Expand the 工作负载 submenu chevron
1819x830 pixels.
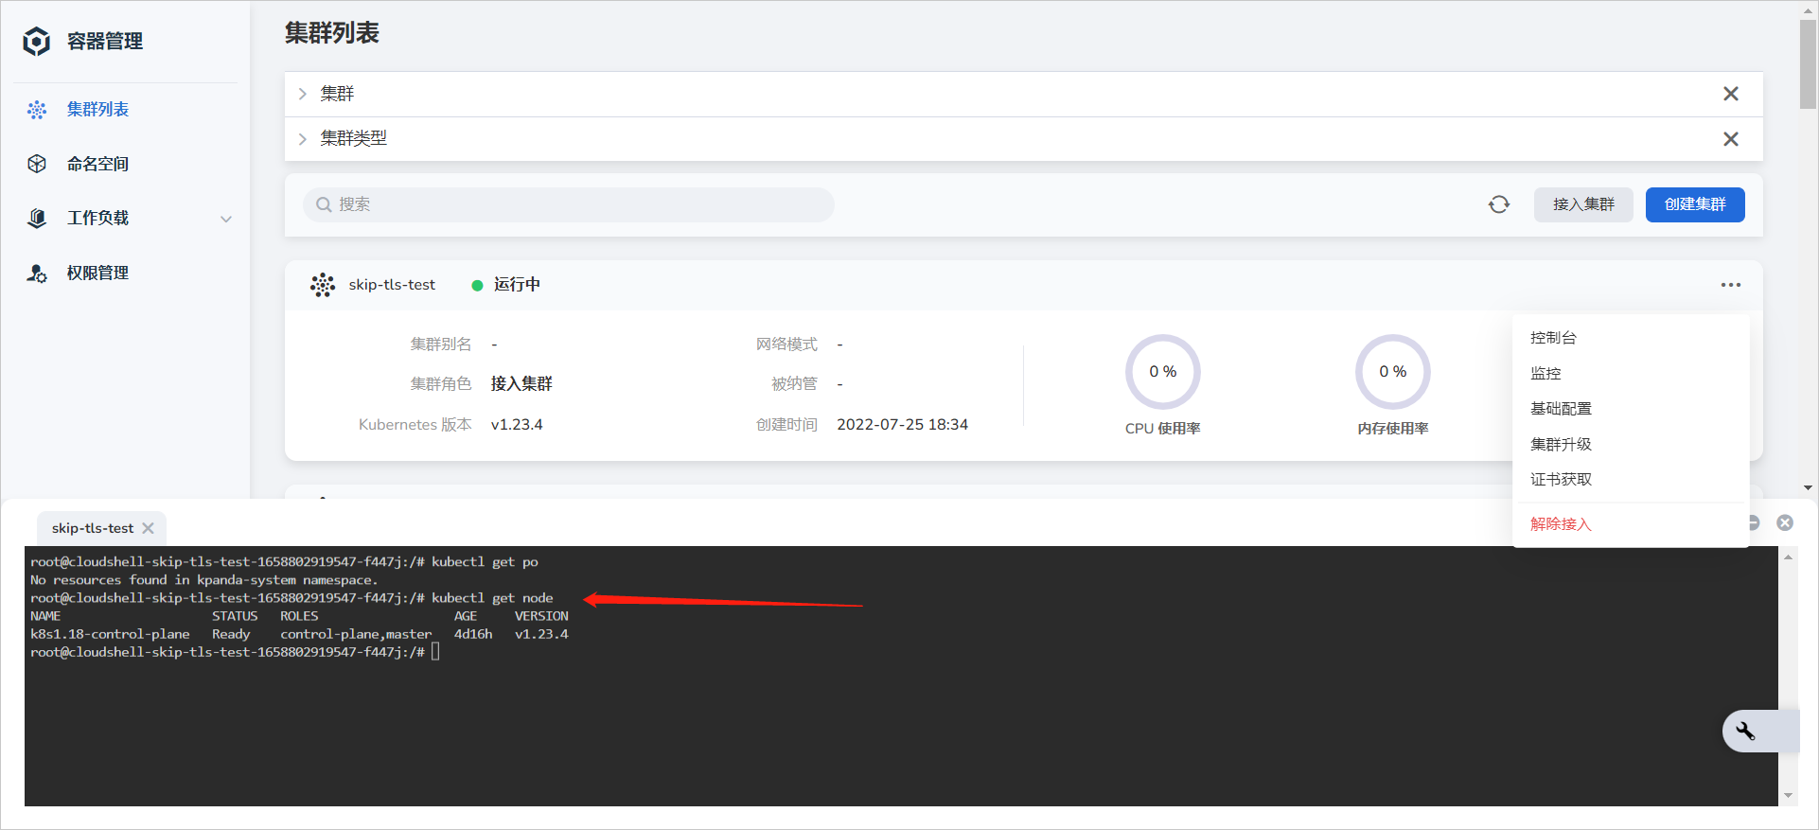226,219
